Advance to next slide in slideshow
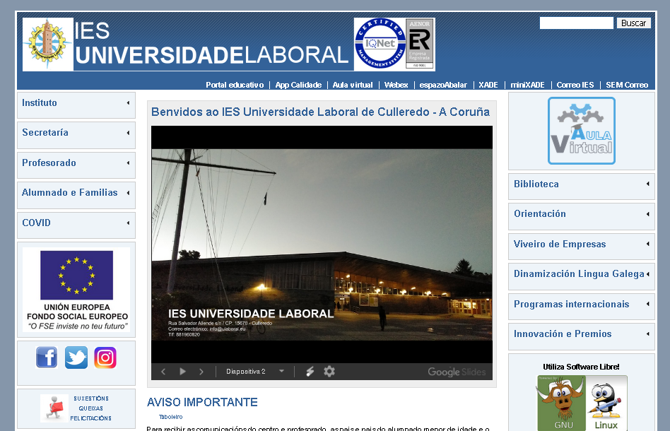This screenshot has width=670, height=431. [x=201, y=372]
